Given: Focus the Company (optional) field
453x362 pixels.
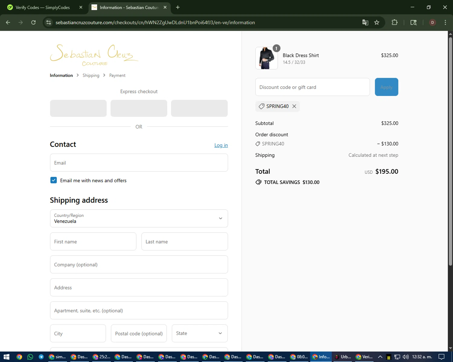Looking at the screenshot, I should point(139,265).
